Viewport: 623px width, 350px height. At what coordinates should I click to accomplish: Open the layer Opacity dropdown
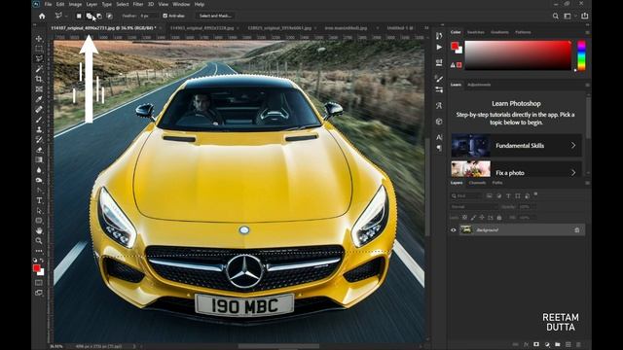tap(528, 207)
